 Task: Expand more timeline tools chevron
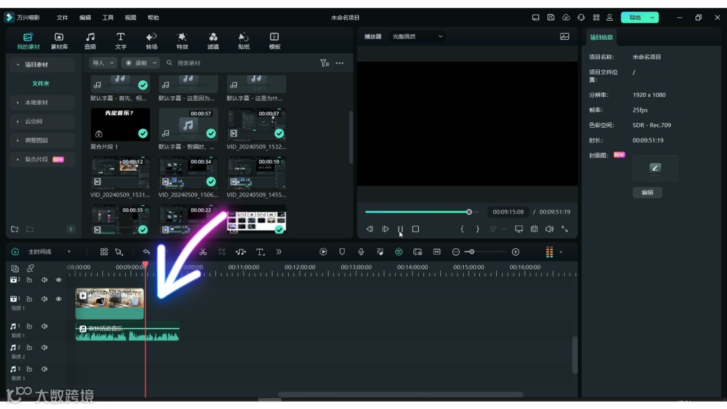tap(279, 252)
